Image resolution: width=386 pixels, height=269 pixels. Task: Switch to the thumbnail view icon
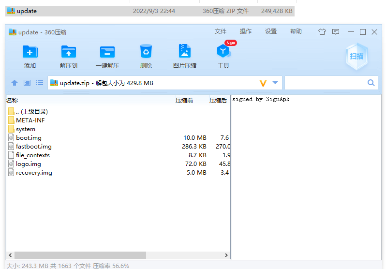(27, 83)
